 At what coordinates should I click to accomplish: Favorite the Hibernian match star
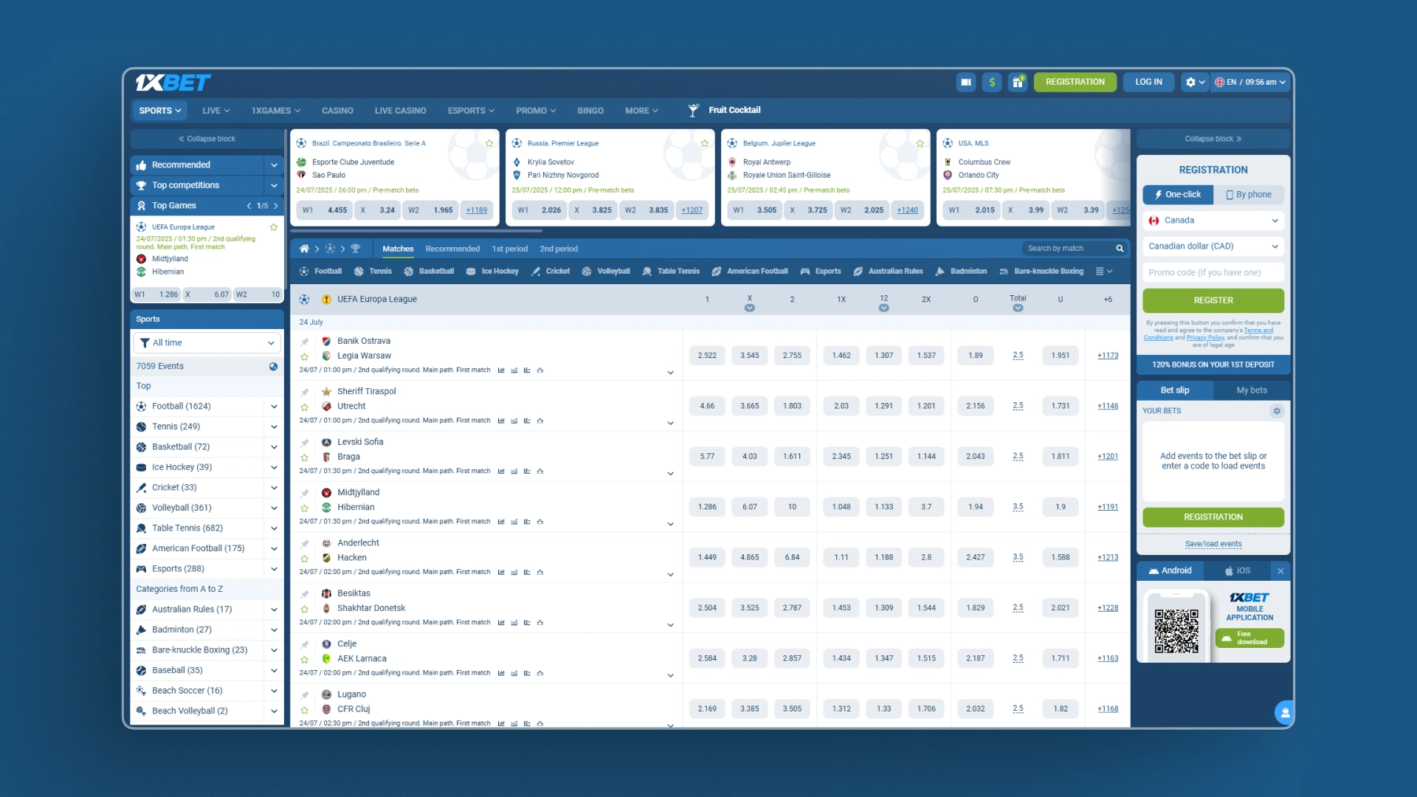(x=304, y=508)
